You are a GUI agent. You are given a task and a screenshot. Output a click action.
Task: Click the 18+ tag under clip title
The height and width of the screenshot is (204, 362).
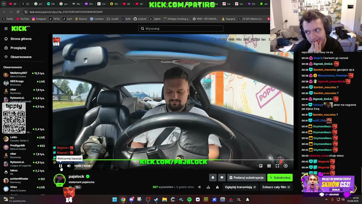point(78,187)
